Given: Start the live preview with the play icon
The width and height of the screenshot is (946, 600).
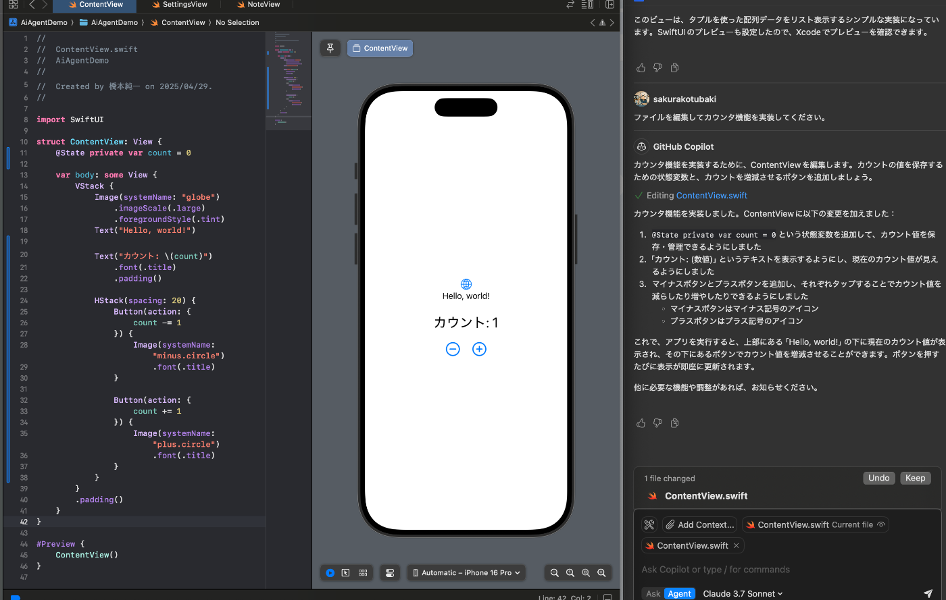Looking at the screenshot, I should [330, 572].
